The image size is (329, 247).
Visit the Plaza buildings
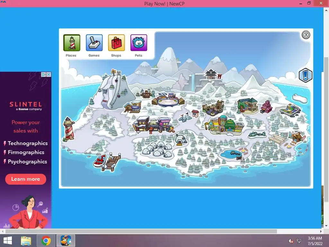[224, 125]
